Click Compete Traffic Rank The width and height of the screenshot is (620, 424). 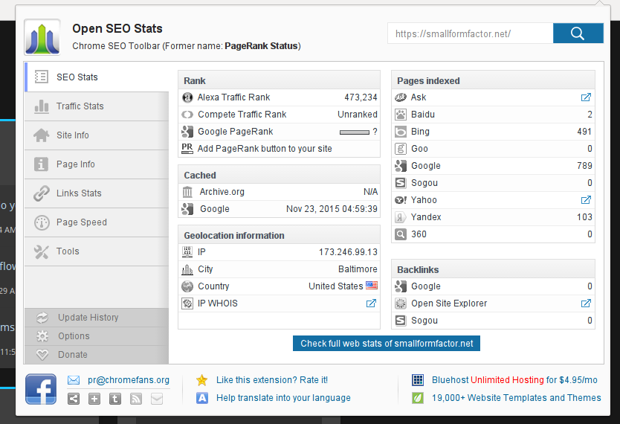(242, 115)
